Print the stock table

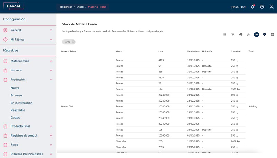click(x=241, y=35)
